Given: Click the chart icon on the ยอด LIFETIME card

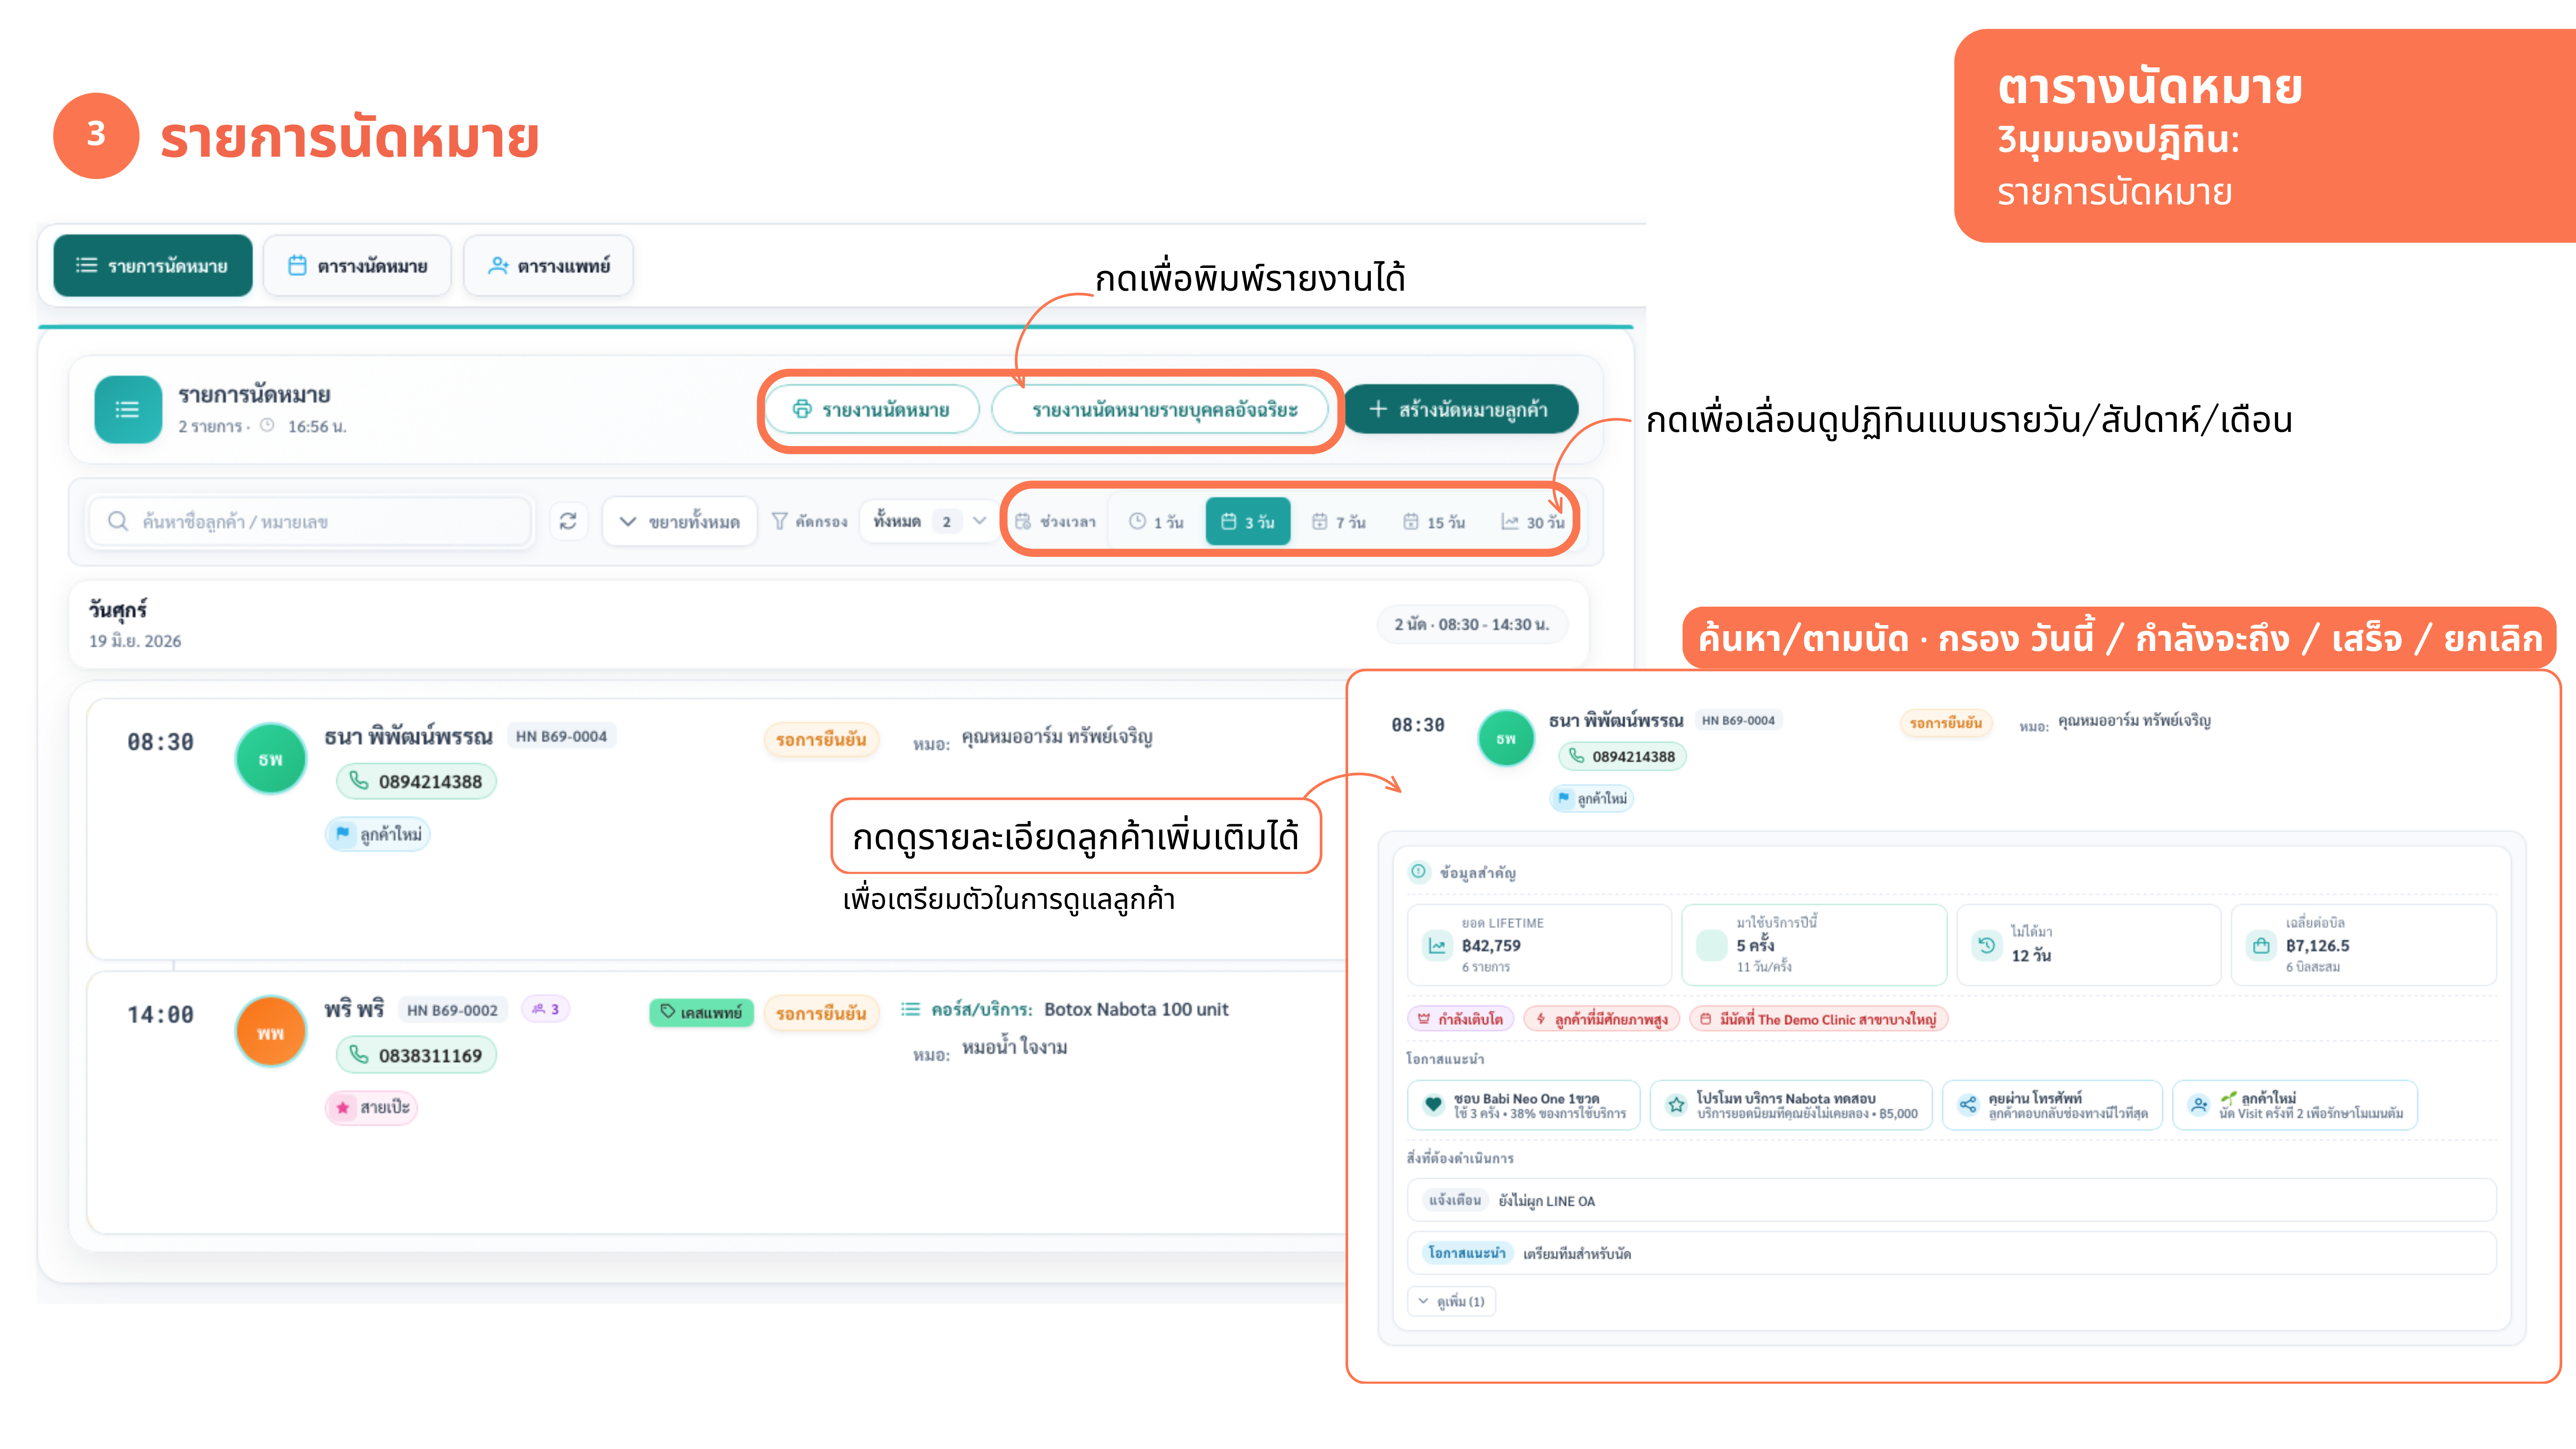Looking at the screenshot, I should tap(1437, 945).
